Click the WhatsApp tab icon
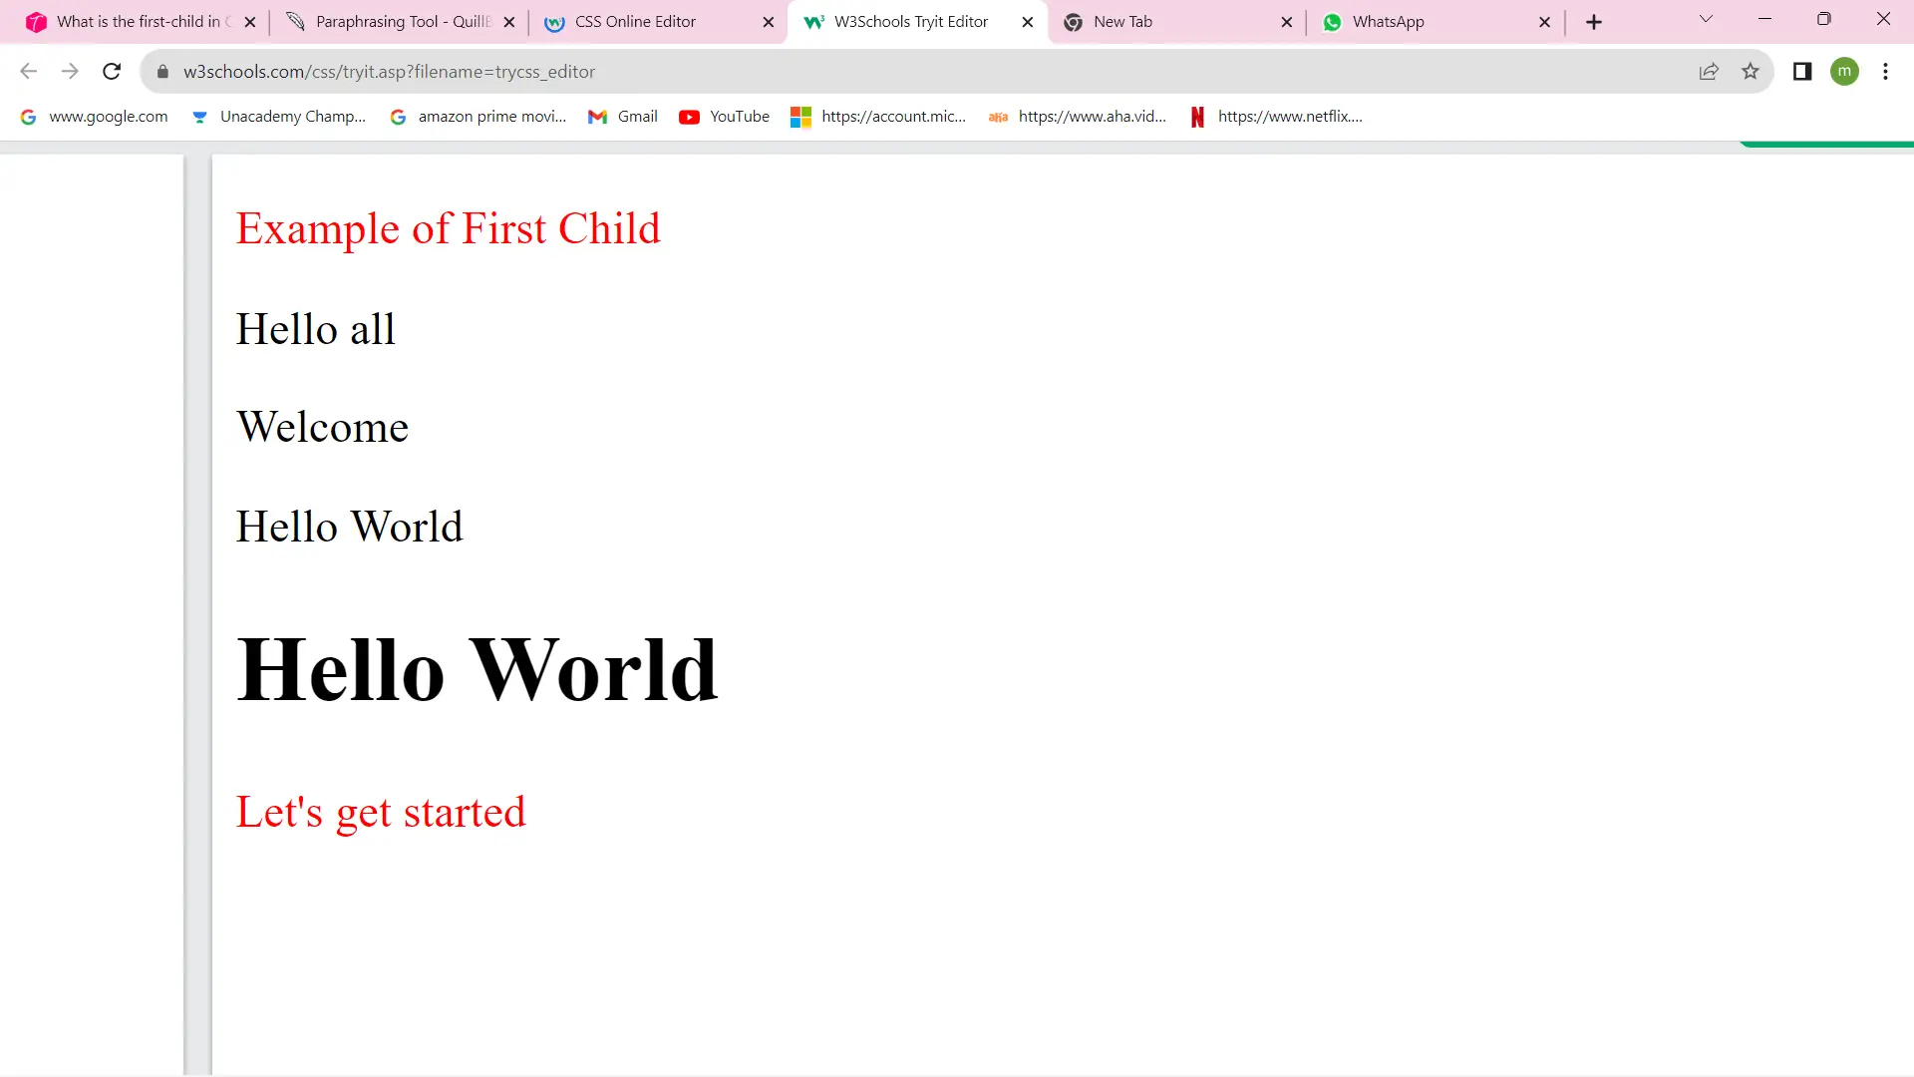The height and width of the screenshot is (1077, 1914). [1331, 21]
